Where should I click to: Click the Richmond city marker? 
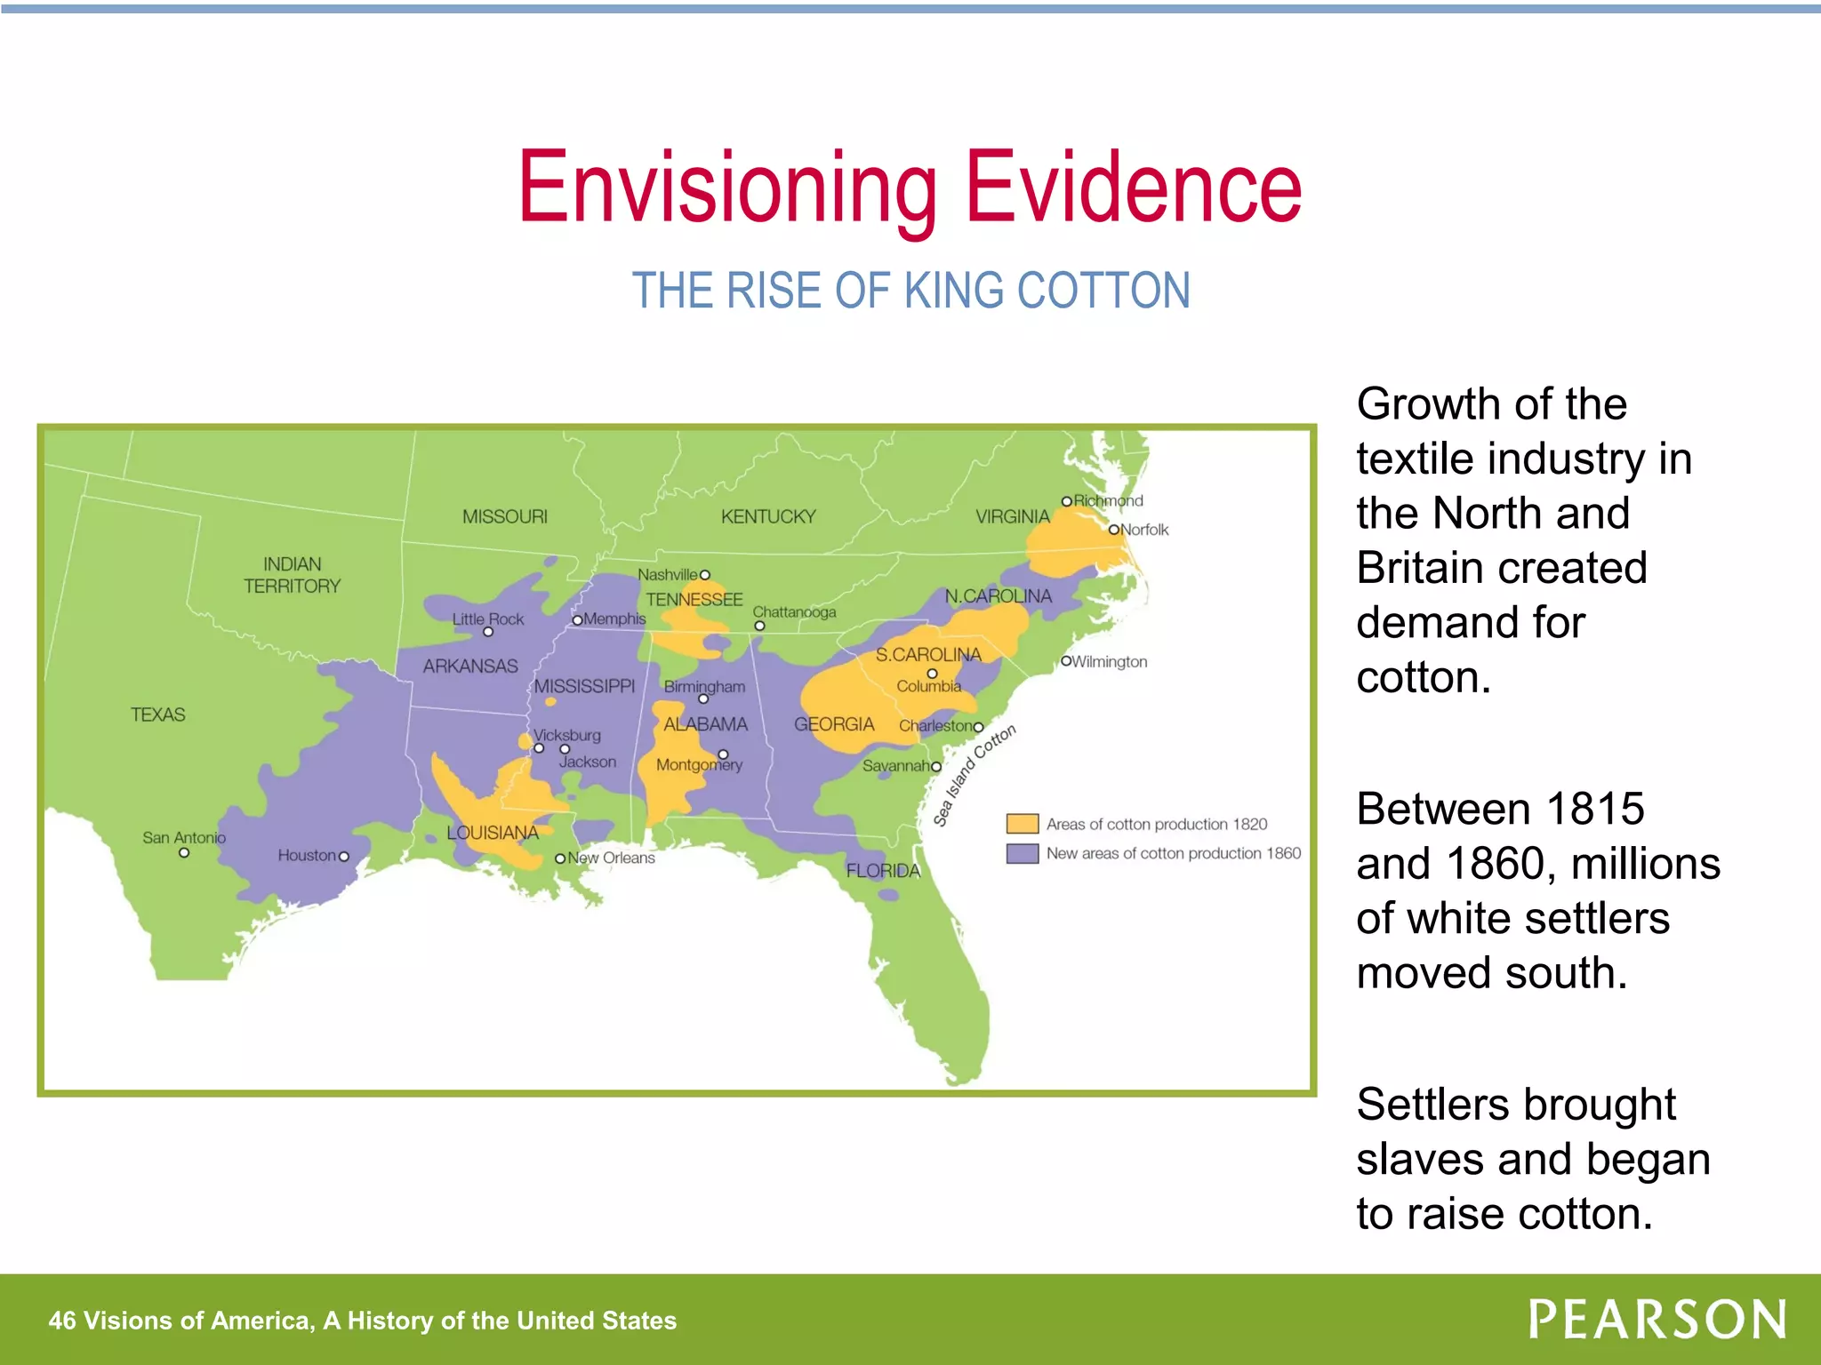tap(1066, 501)
